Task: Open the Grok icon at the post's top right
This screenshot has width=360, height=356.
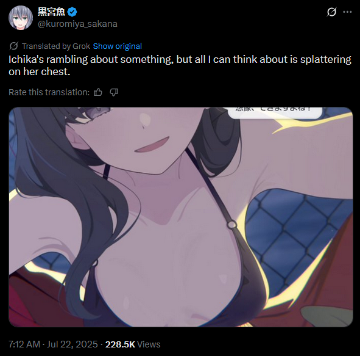Action: tap(331, 12)
